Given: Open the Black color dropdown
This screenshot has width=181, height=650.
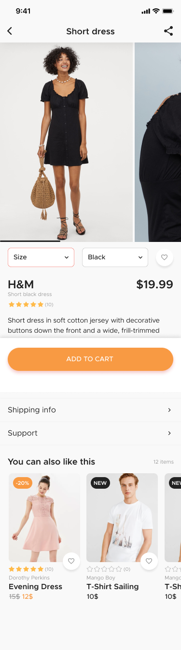Looking at the screenshot, I should (x=115, y=257).
